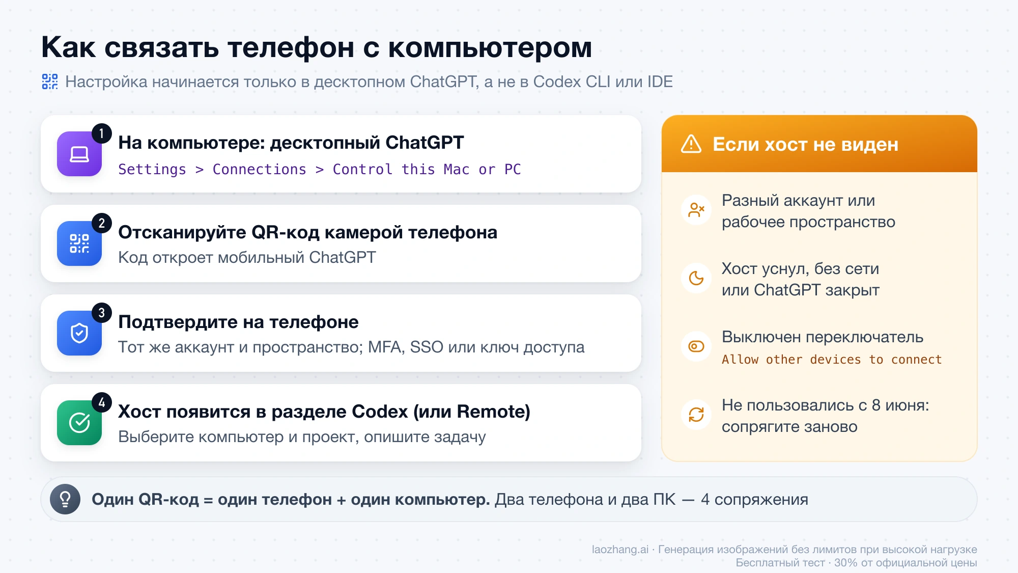Click the heading 'Как связать телефон с компьютером'
Image resolution: width=1018 pixels, height=573 pixels.
pyautogui.click(x=317, y=47)
